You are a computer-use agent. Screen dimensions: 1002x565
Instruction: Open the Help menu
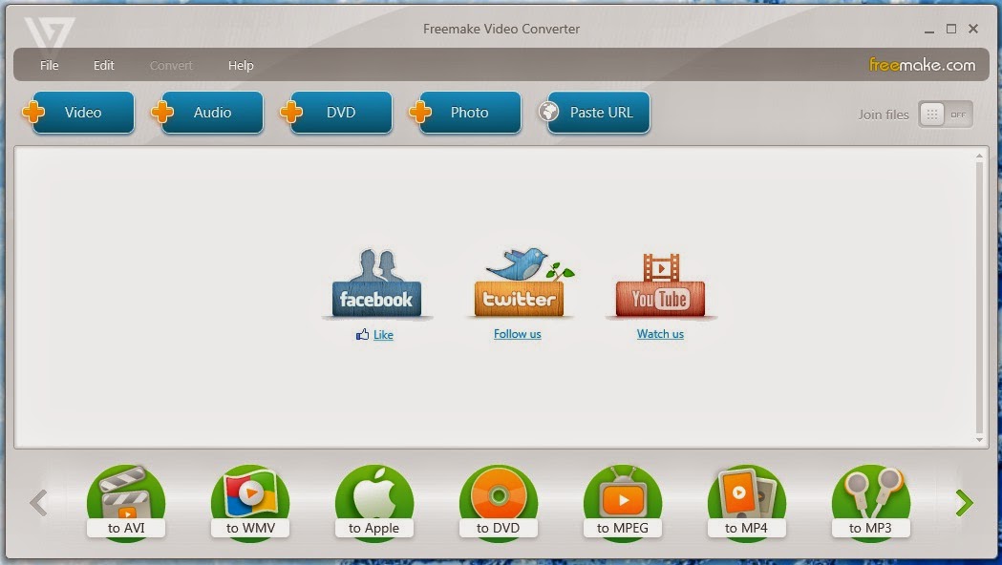pyautogui.click(x=241, y=65)
